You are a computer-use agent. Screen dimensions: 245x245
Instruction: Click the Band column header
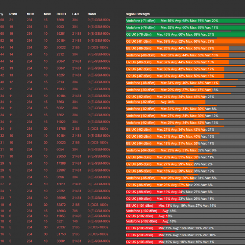92,14
